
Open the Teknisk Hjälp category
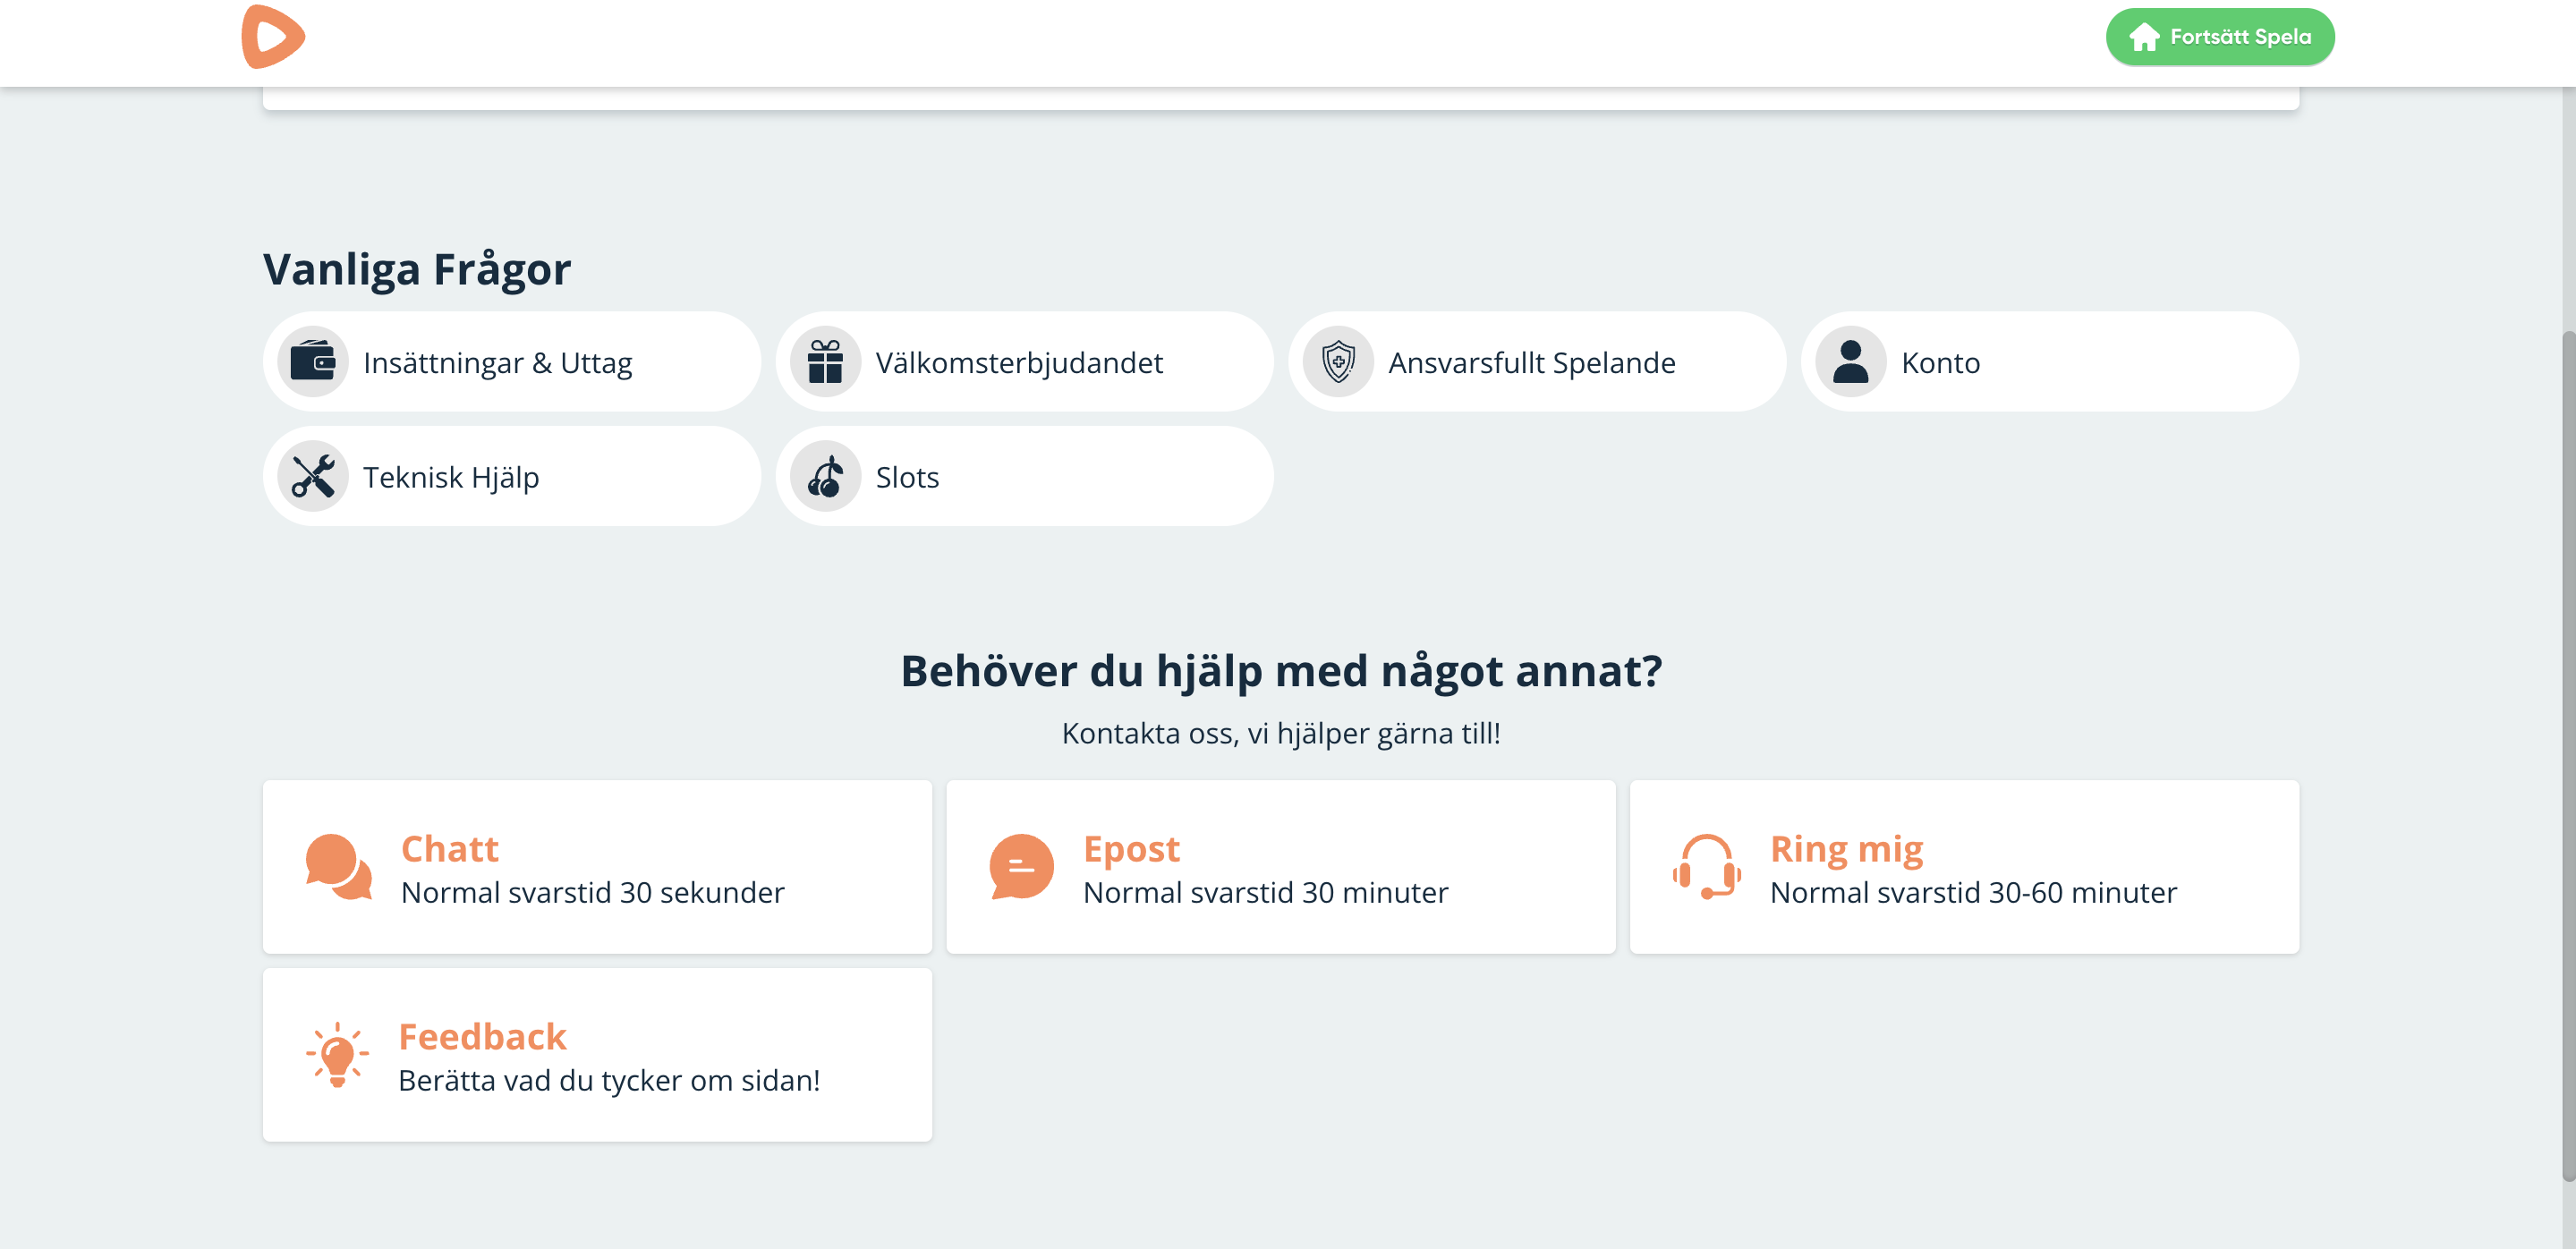click(451, 478)
